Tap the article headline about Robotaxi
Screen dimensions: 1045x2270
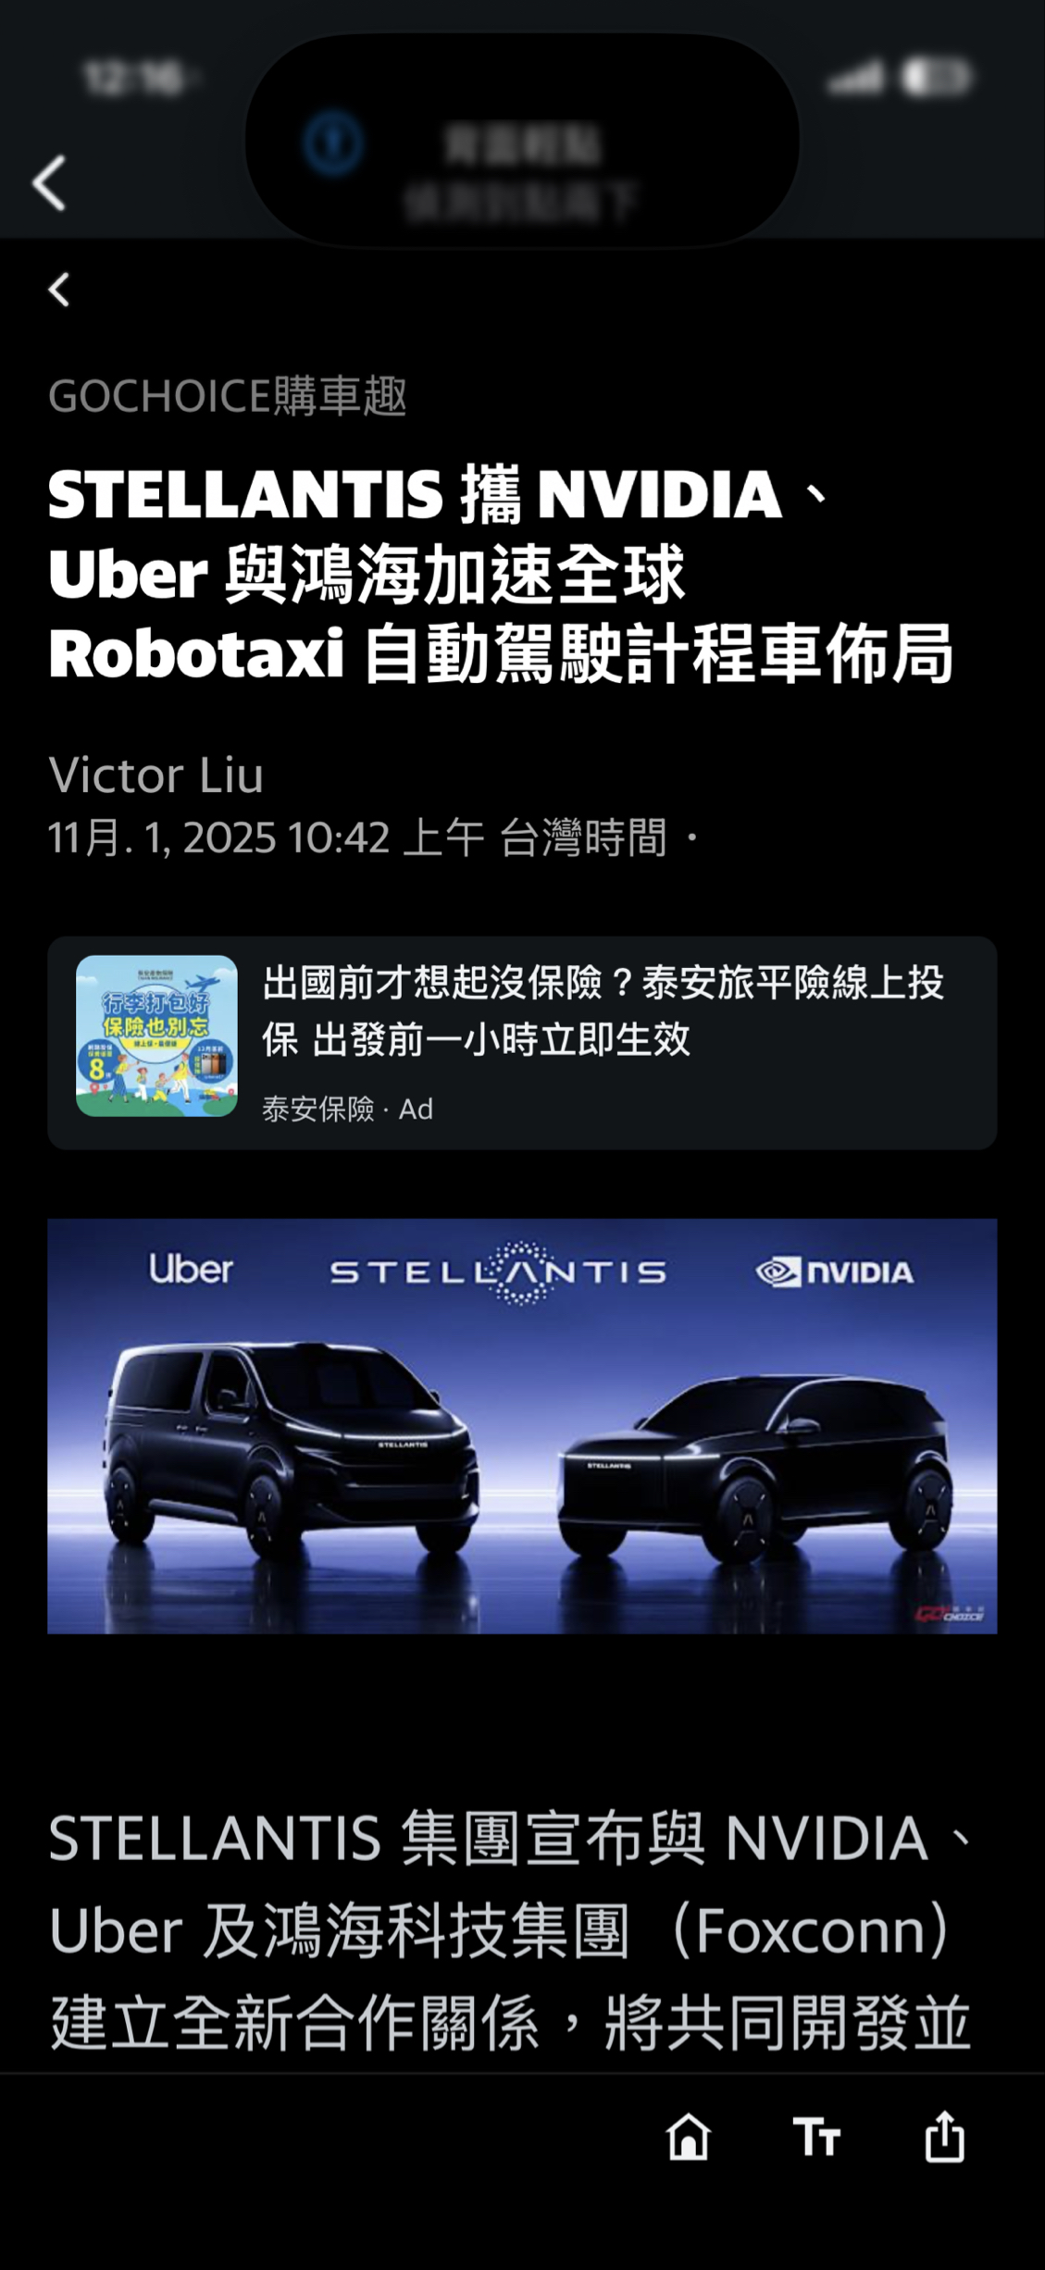pos(501,574)
